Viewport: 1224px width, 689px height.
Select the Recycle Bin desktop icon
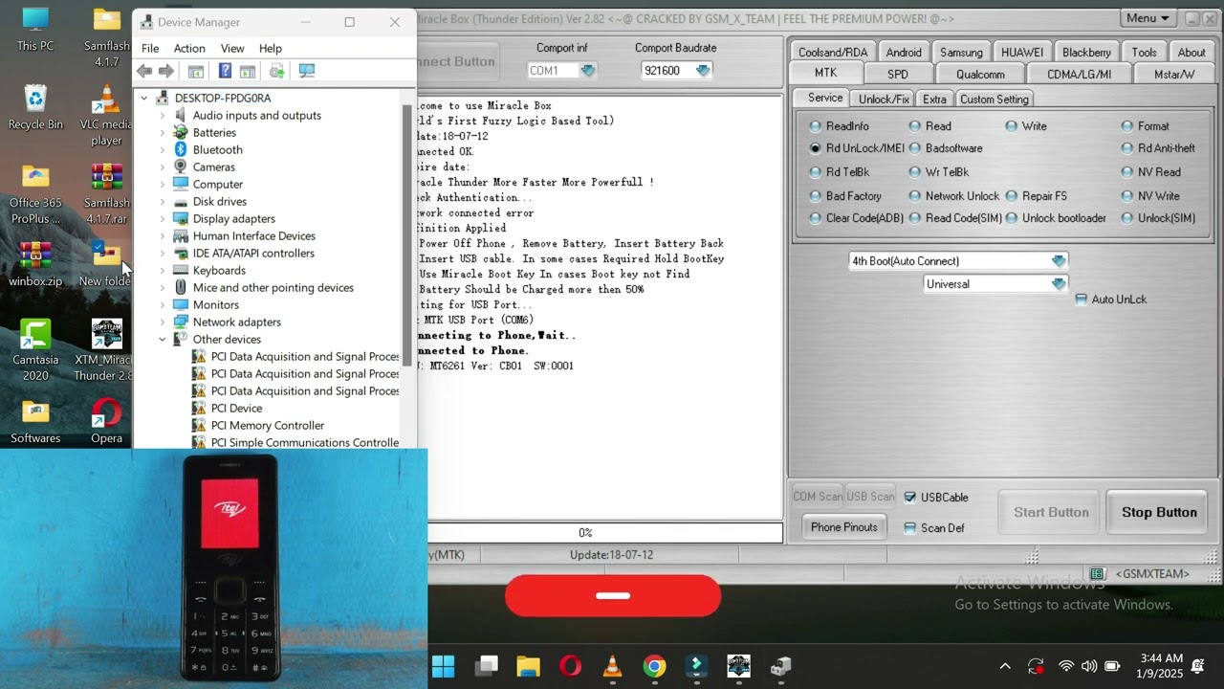click(35, 107)
